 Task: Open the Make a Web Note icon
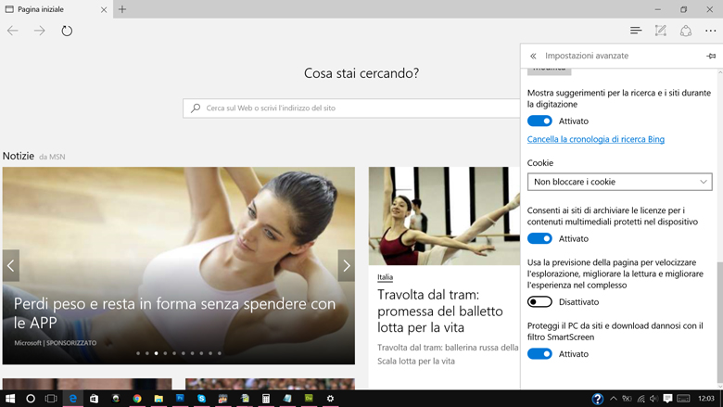tap(661, 31)
